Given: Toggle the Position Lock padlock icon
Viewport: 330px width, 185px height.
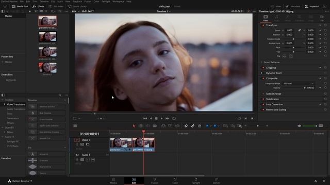Looking at the screenshot, I should click(200, 126).
